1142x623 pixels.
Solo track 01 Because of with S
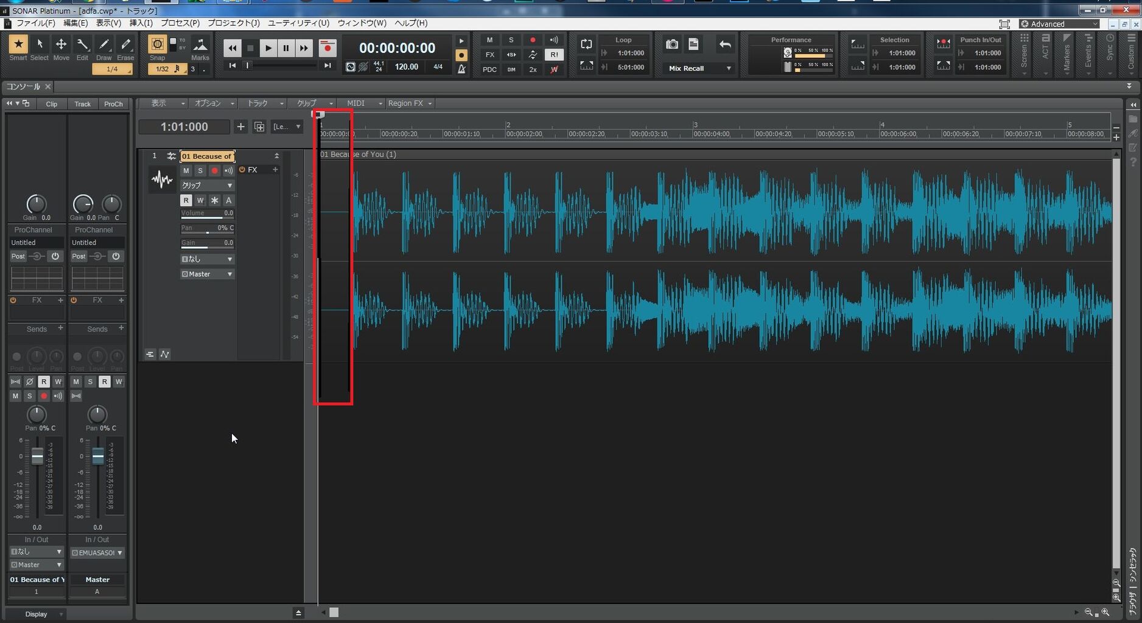click(200, 170)
